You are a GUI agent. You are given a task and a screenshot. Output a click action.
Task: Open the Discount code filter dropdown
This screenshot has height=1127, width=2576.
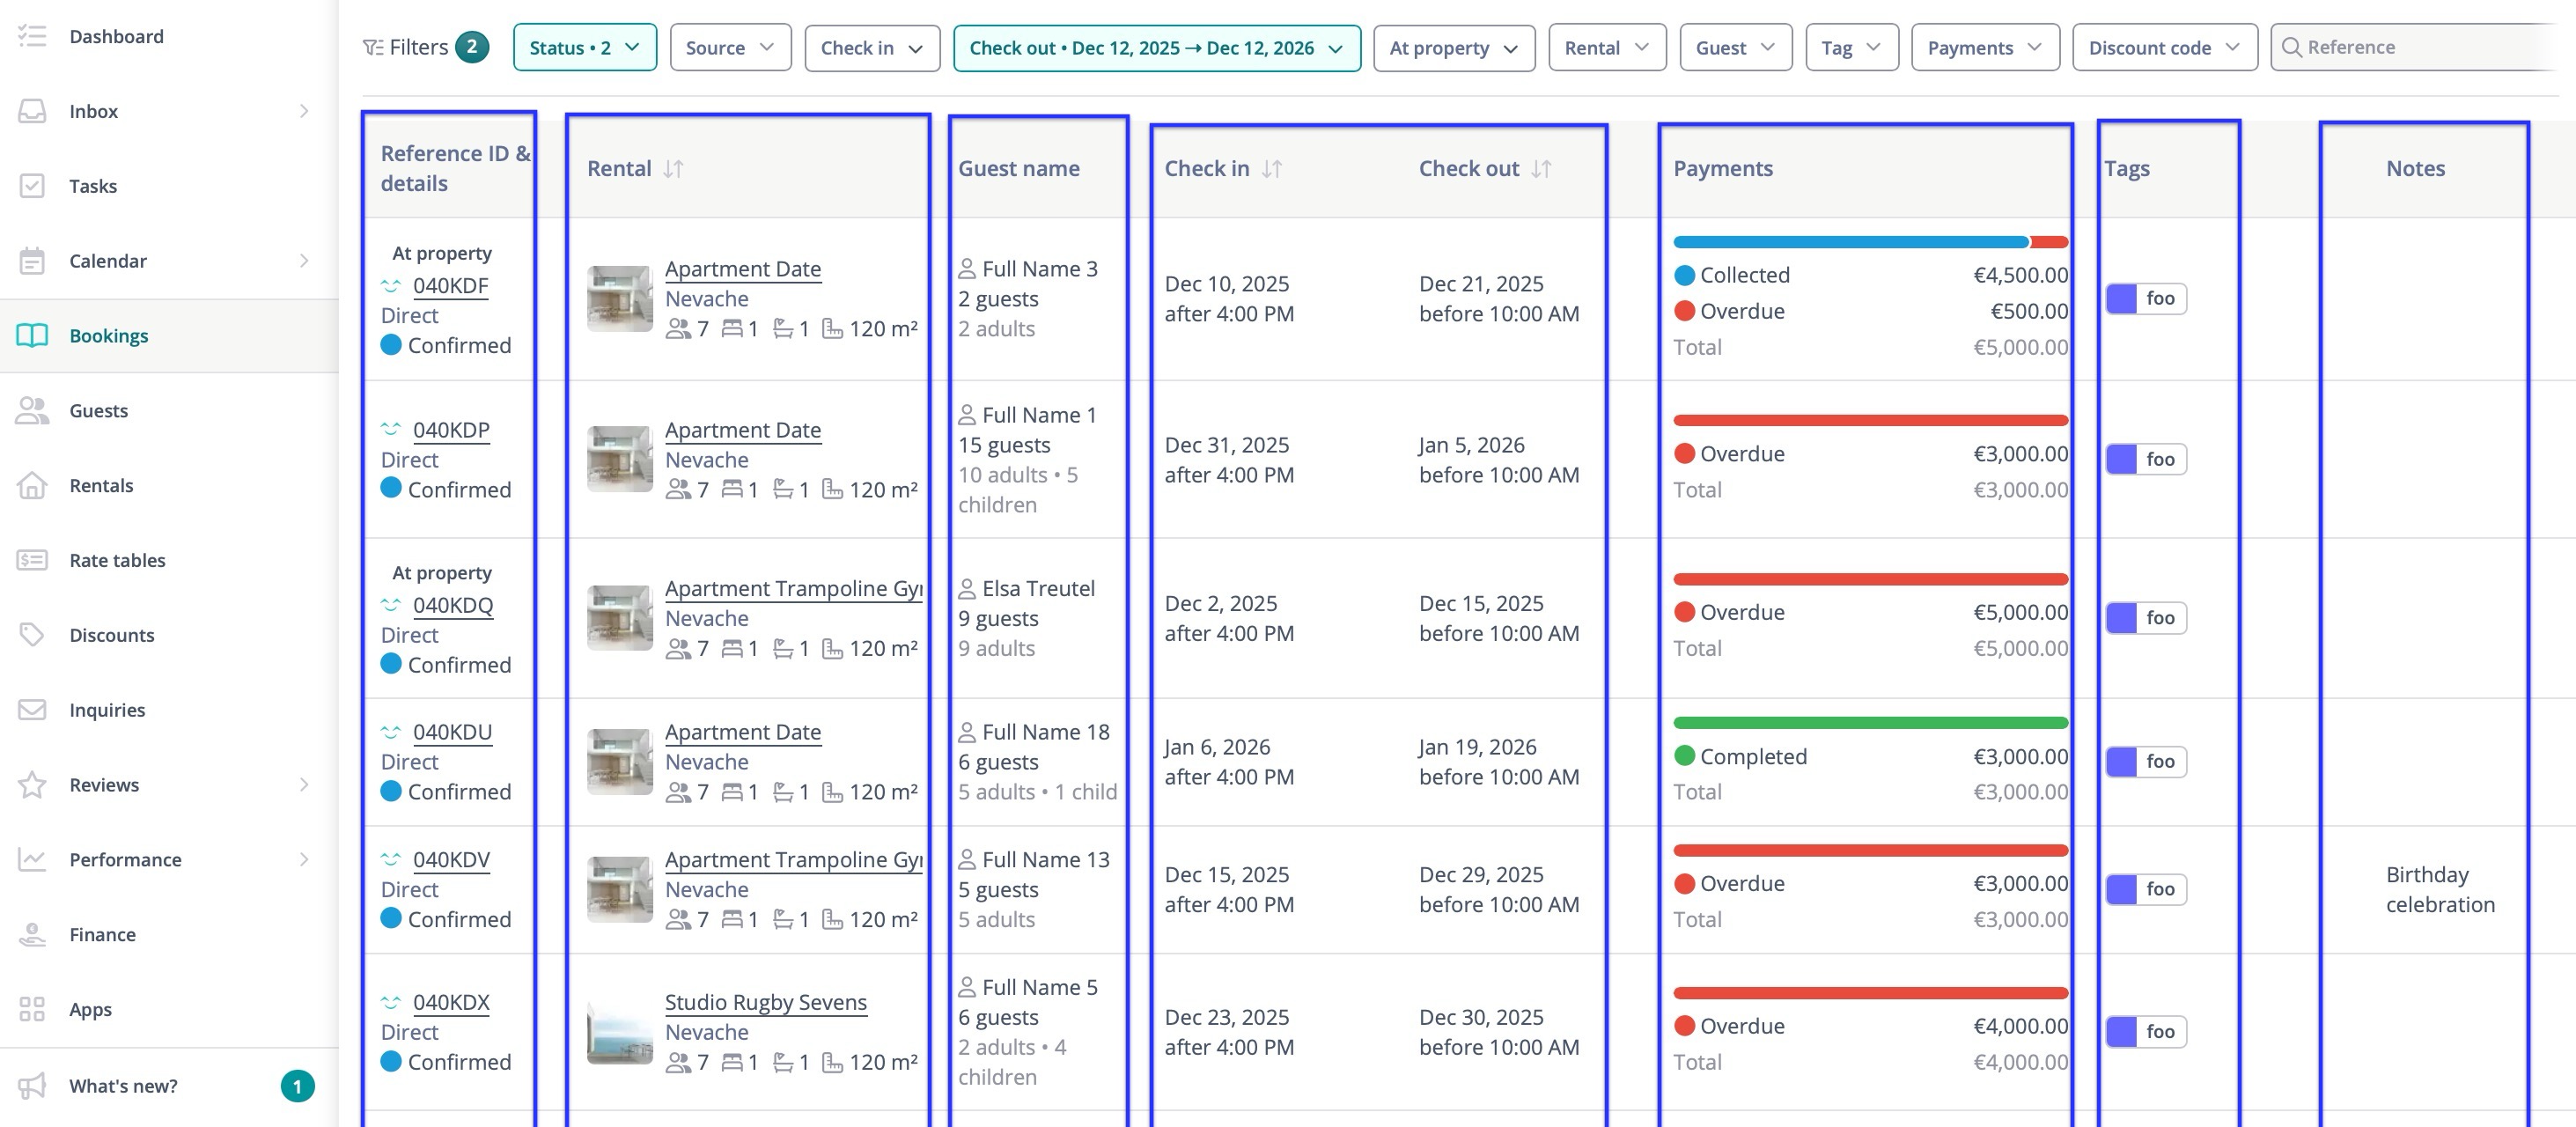pos(2164,48)
